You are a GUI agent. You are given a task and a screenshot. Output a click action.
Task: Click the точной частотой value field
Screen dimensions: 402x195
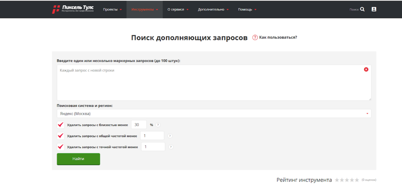(x=153, y=147)
